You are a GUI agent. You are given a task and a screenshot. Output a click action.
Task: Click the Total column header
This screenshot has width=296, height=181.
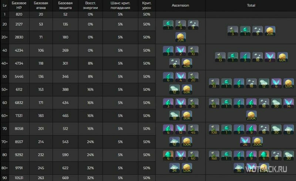(x=251, y=6)
